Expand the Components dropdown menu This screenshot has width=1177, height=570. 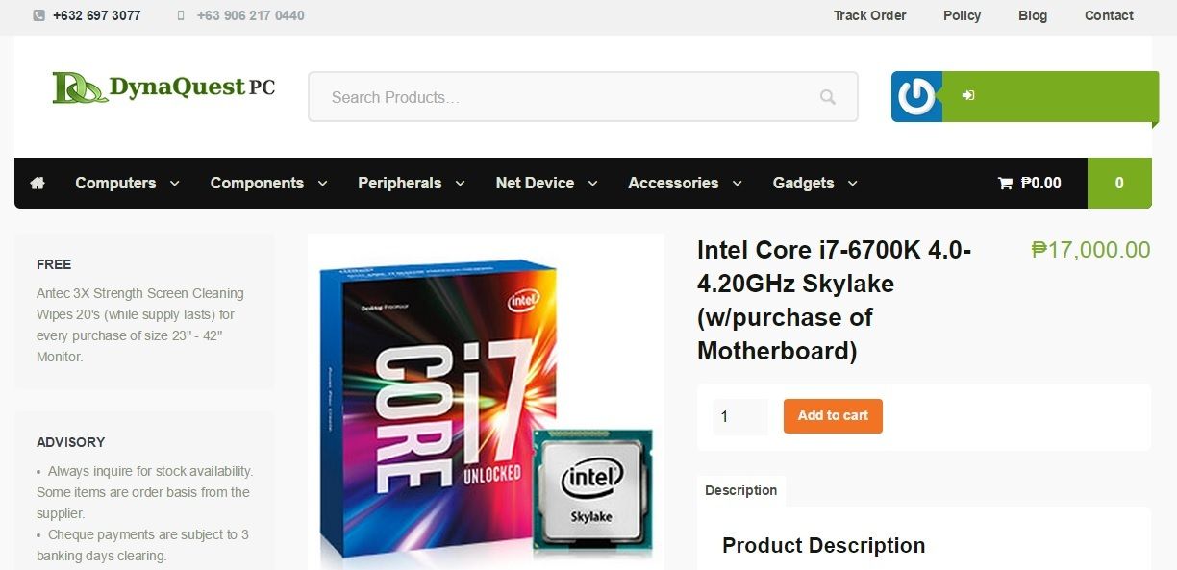268,183
